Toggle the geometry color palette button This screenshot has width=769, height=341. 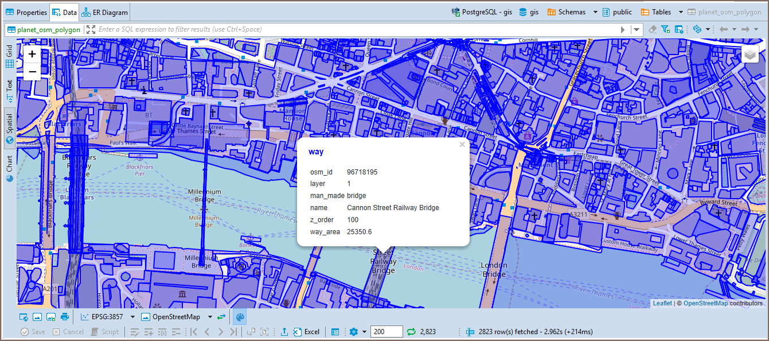click(x=240, y=317)
